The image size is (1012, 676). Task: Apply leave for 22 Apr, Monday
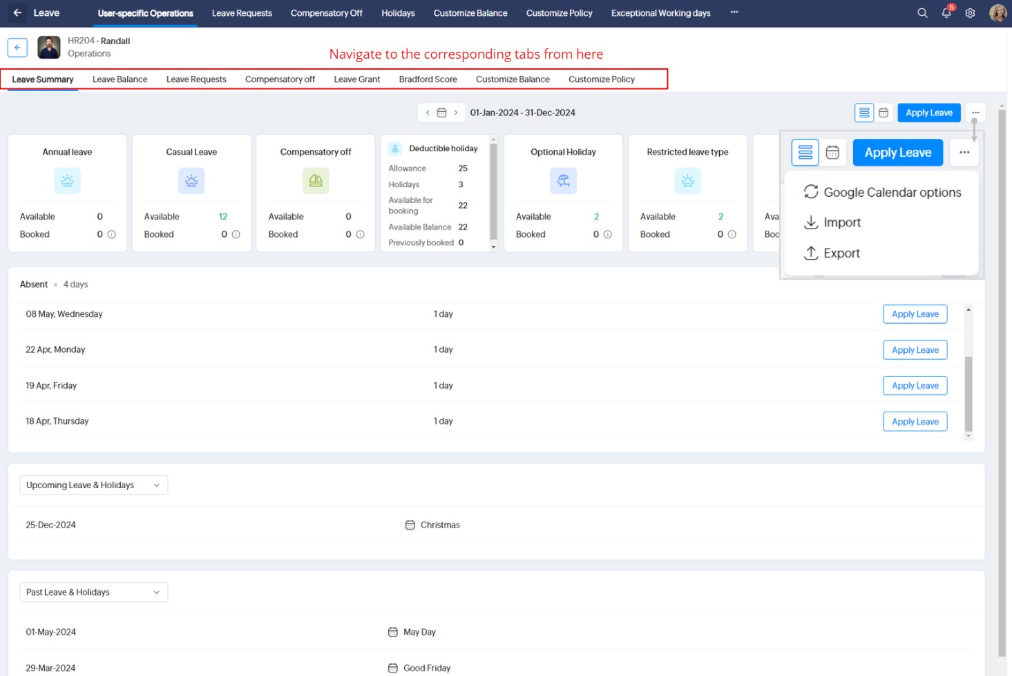coord(915,350)
